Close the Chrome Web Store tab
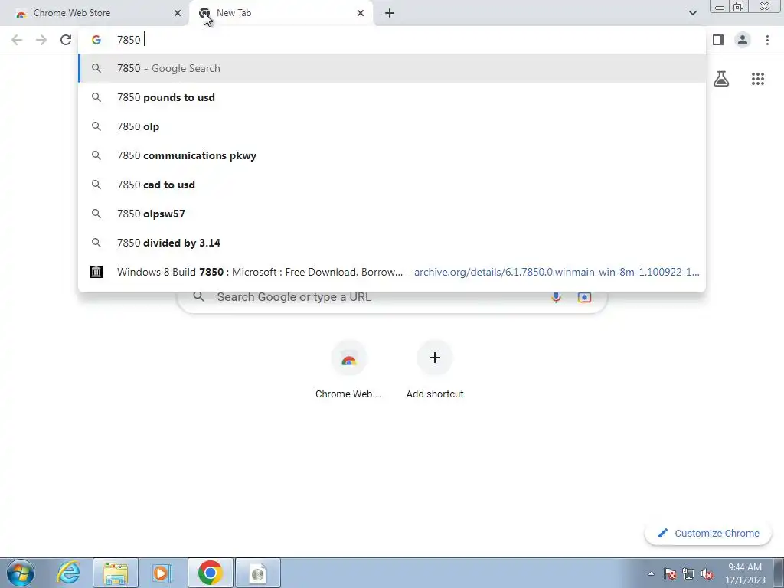 [x=178, y=13]
